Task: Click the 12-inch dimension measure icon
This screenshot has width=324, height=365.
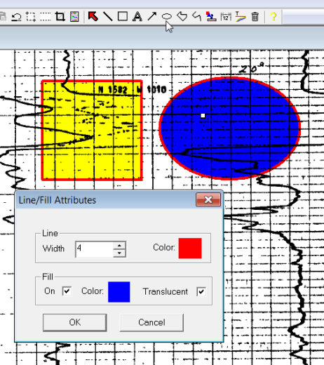Action: pyautogui.click(x=226, y=17)
